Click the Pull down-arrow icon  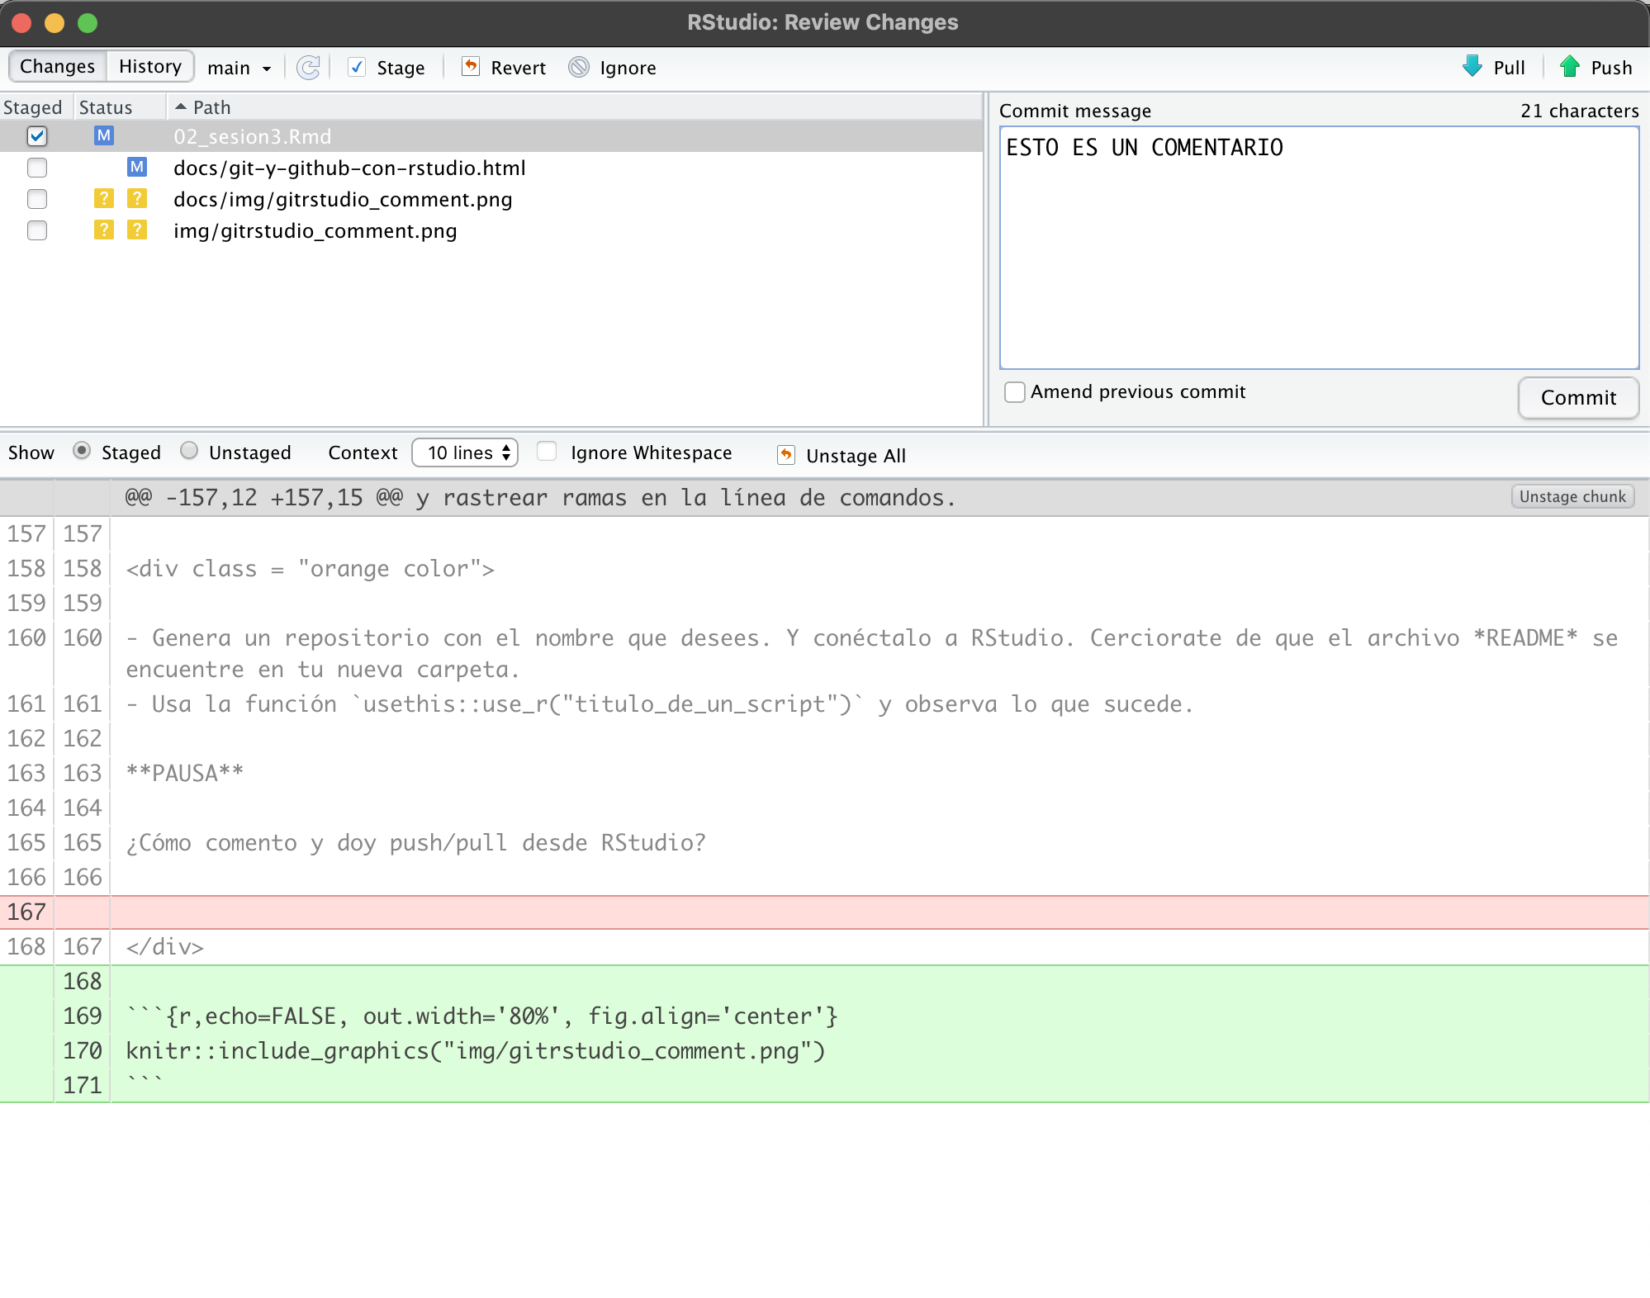click(1472, 67)
